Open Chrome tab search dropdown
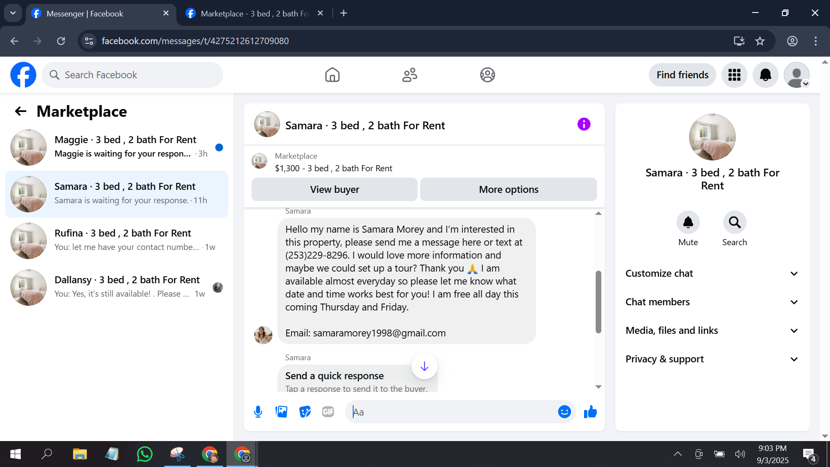Image resolution: width=830 pixels, height=467 pixels. coord(13,13)
